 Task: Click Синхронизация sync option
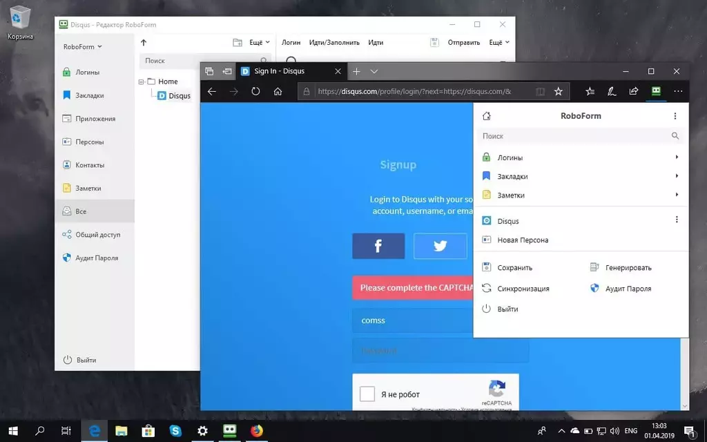515,288
